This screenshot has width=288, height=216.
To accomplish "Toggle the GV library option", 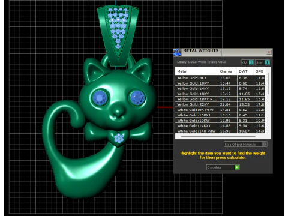I will [247, 62].
